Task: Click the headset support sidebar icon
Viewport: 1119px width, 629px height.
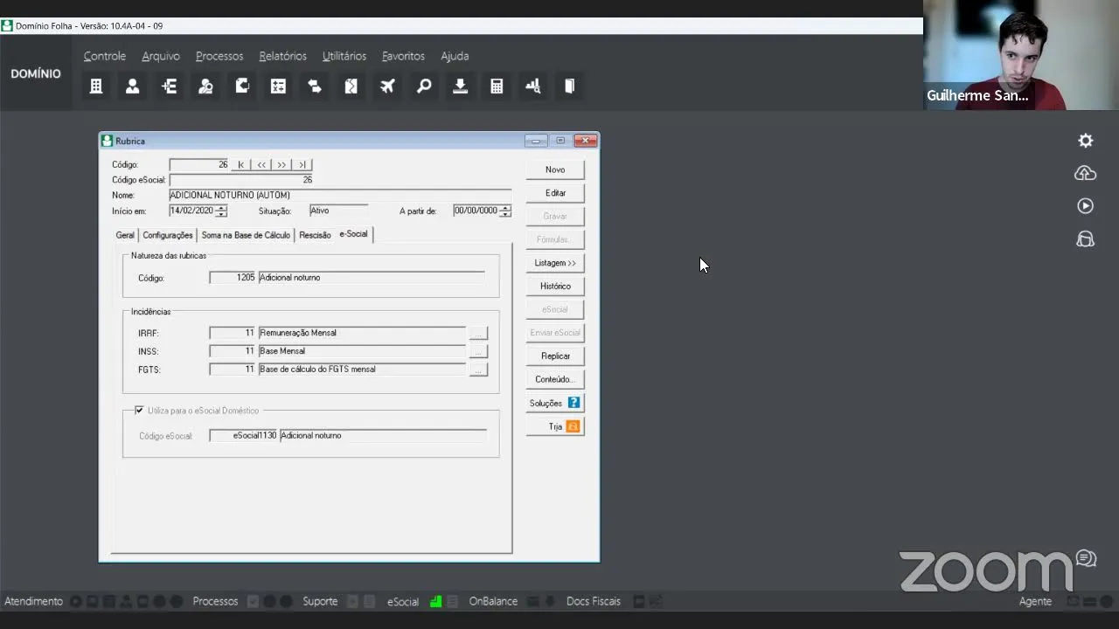Action: [x=1086, y=239]
